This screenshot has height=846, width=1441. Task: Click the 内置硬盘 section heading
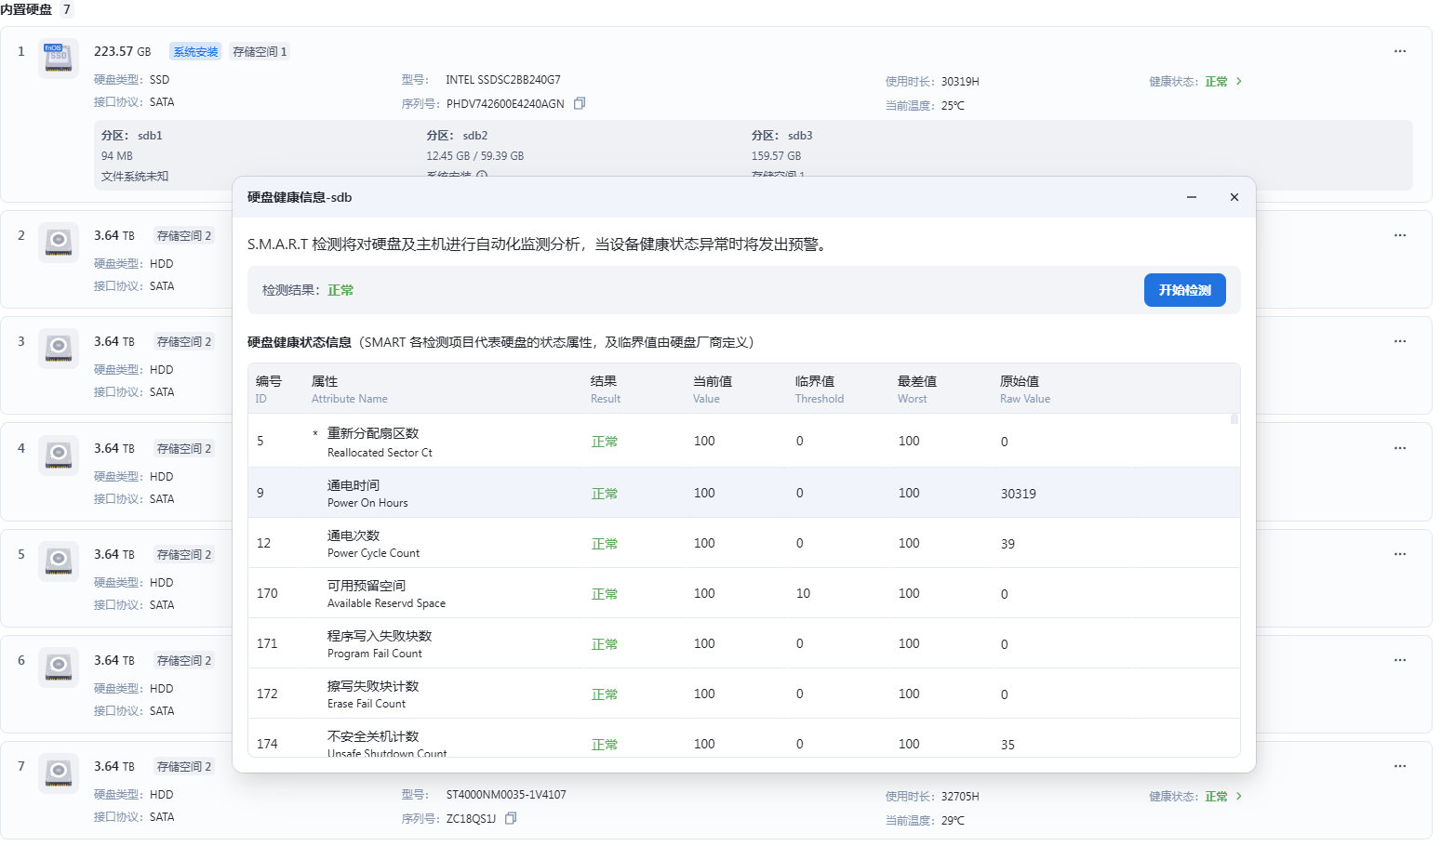click(26, 9)
